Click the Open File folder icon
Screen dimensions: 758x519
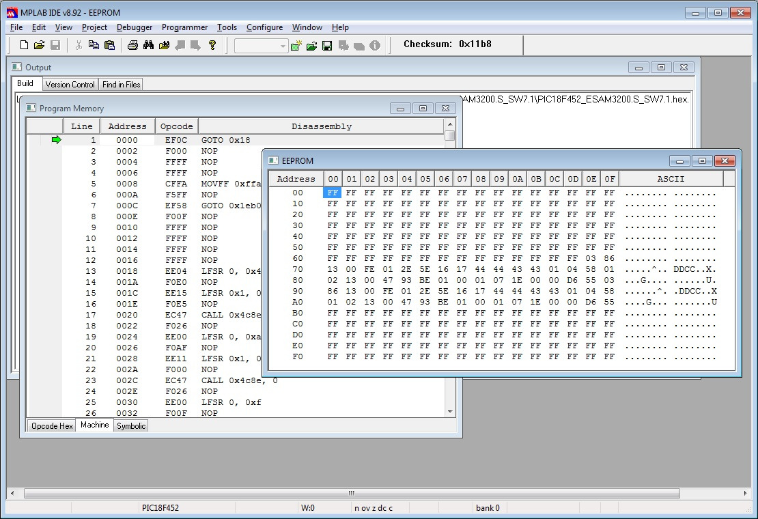click(39, 45)
